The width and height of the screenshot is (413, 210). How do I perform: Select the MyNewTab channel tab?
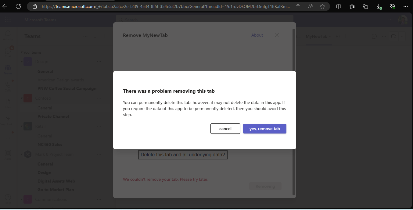pyautogui.click(x=316, y=36)
